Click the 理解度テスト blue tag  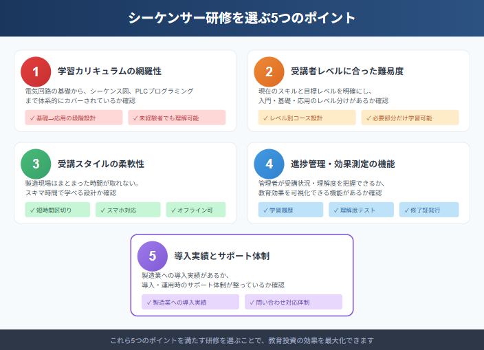[x=360, y=210]
